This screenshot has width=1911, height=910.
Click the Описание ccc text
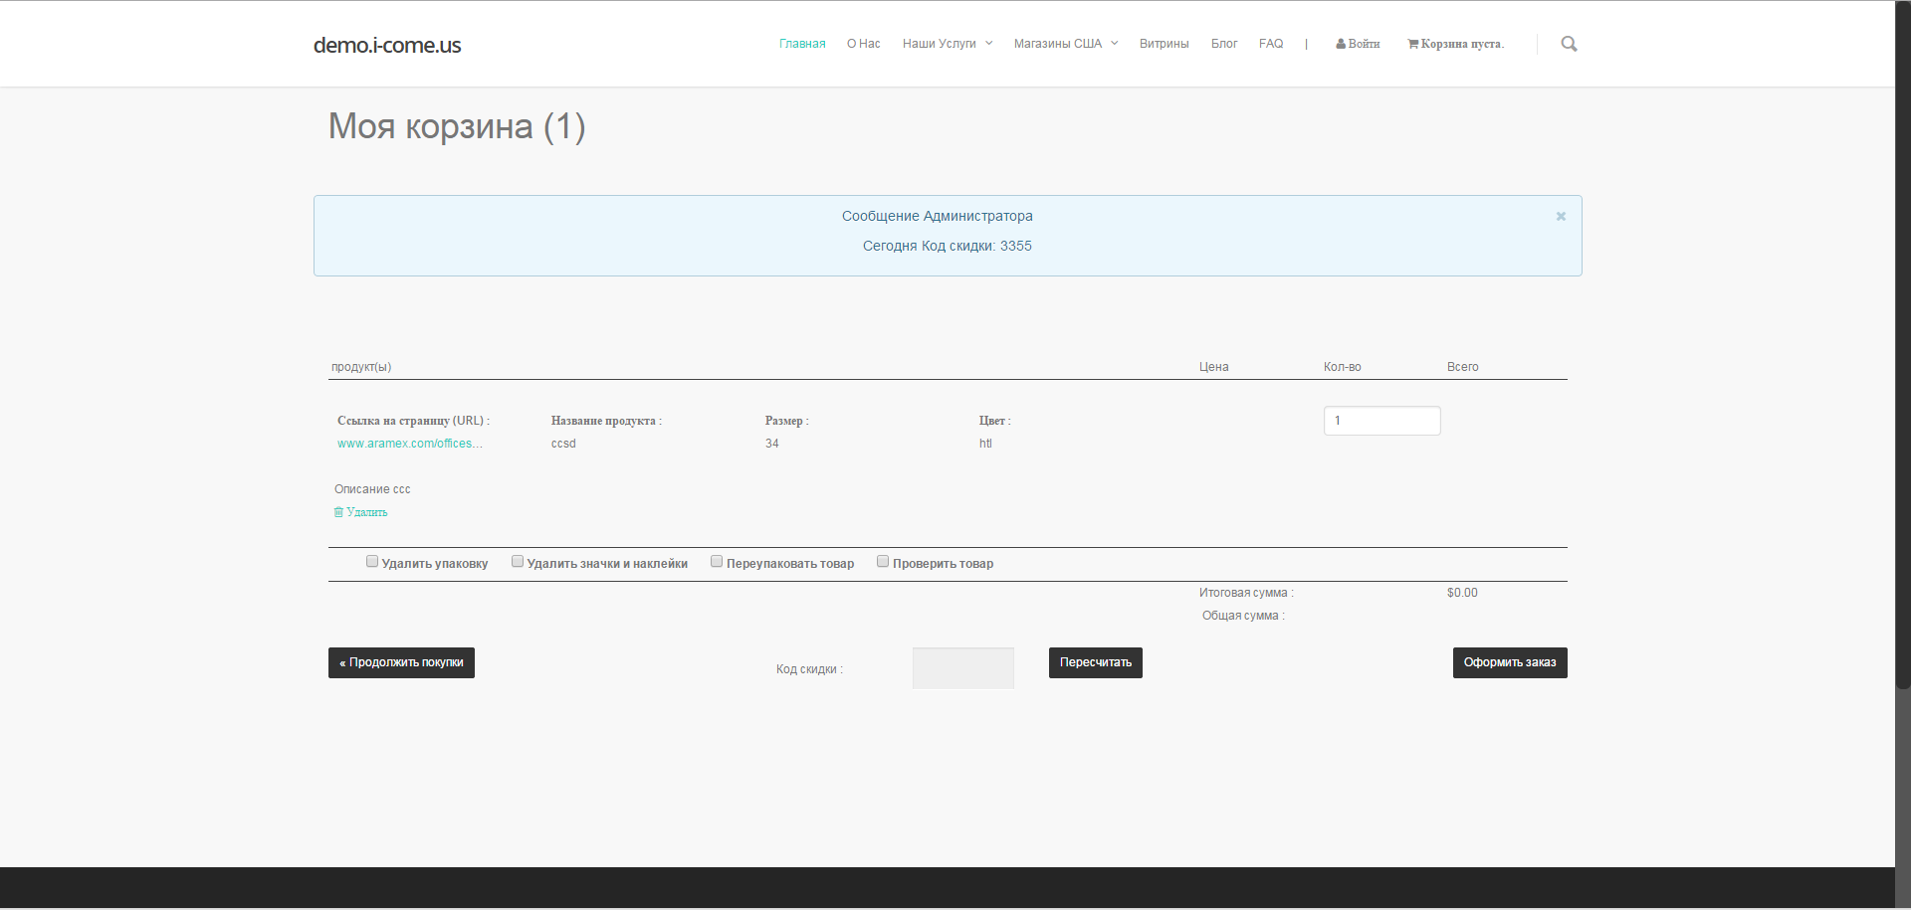(x=372, y=489)
